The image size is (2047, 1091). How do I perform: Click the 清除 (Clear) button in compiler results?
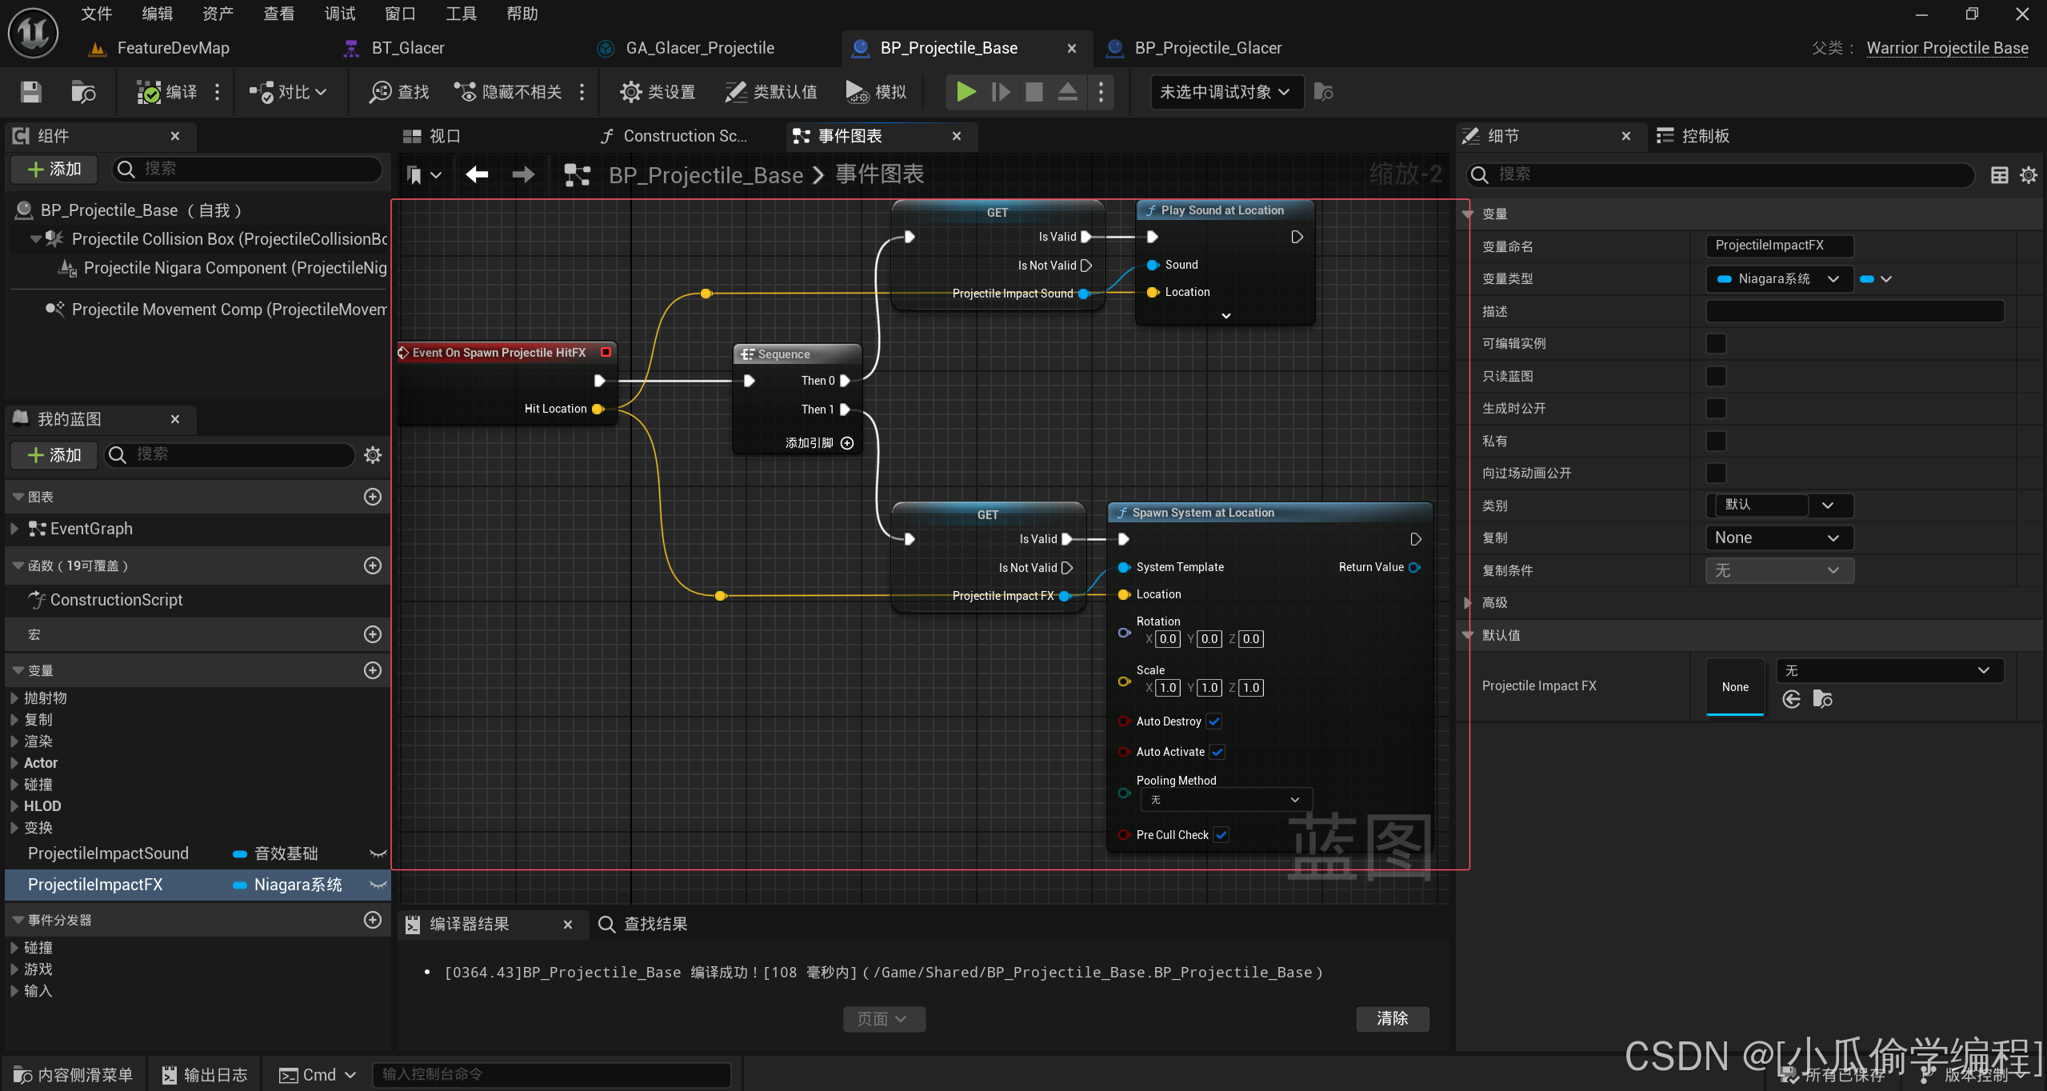tap(1392, 1018)
